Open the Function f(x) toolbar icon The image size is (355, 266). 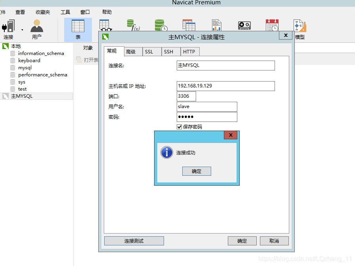(134, 25)
